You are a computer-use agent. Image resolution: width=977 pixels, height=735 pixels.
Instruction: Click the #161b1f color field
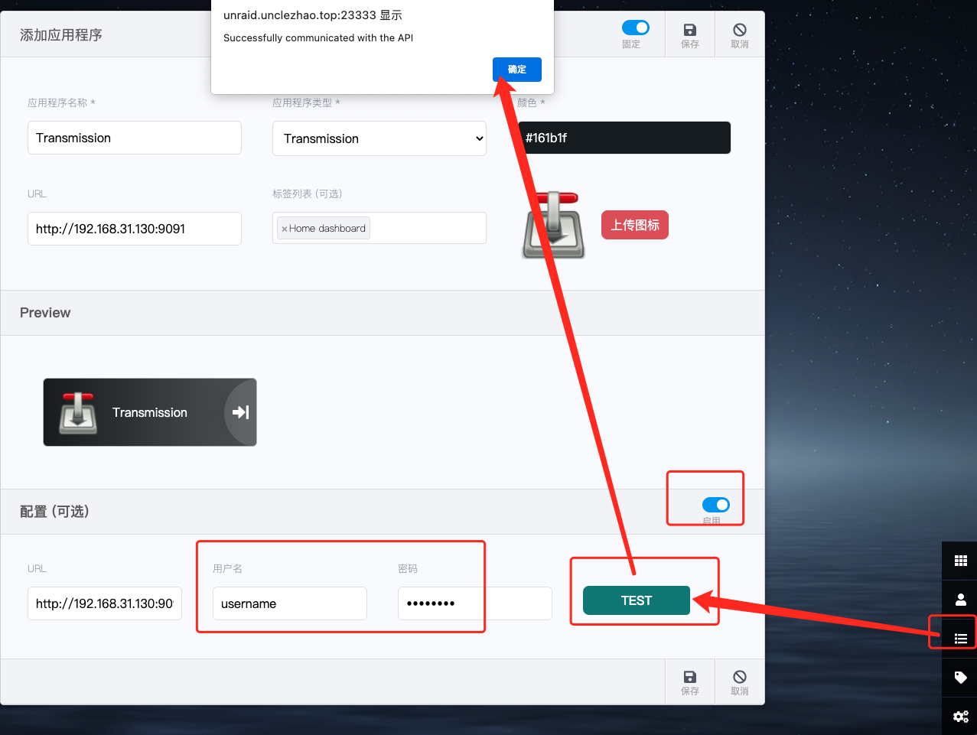pos(624,138)
